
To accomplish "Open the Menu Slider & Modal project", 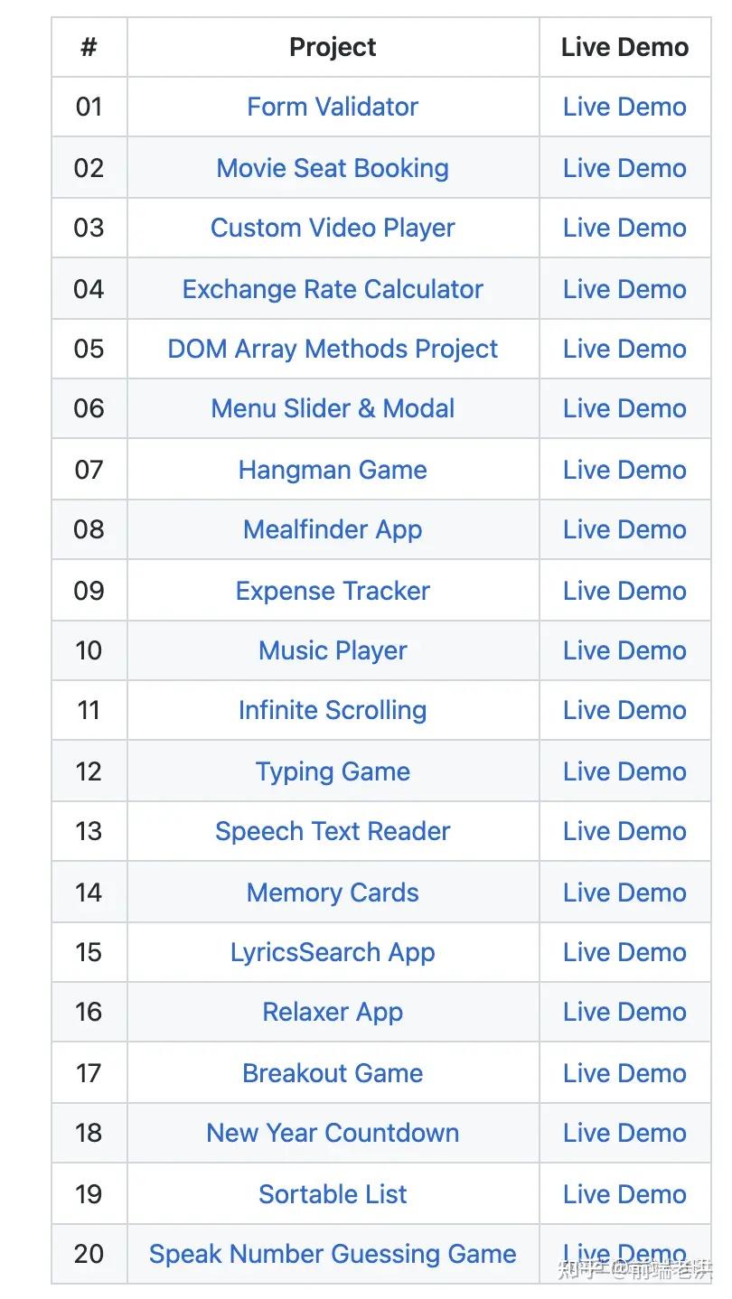I will tap(333, 408).
